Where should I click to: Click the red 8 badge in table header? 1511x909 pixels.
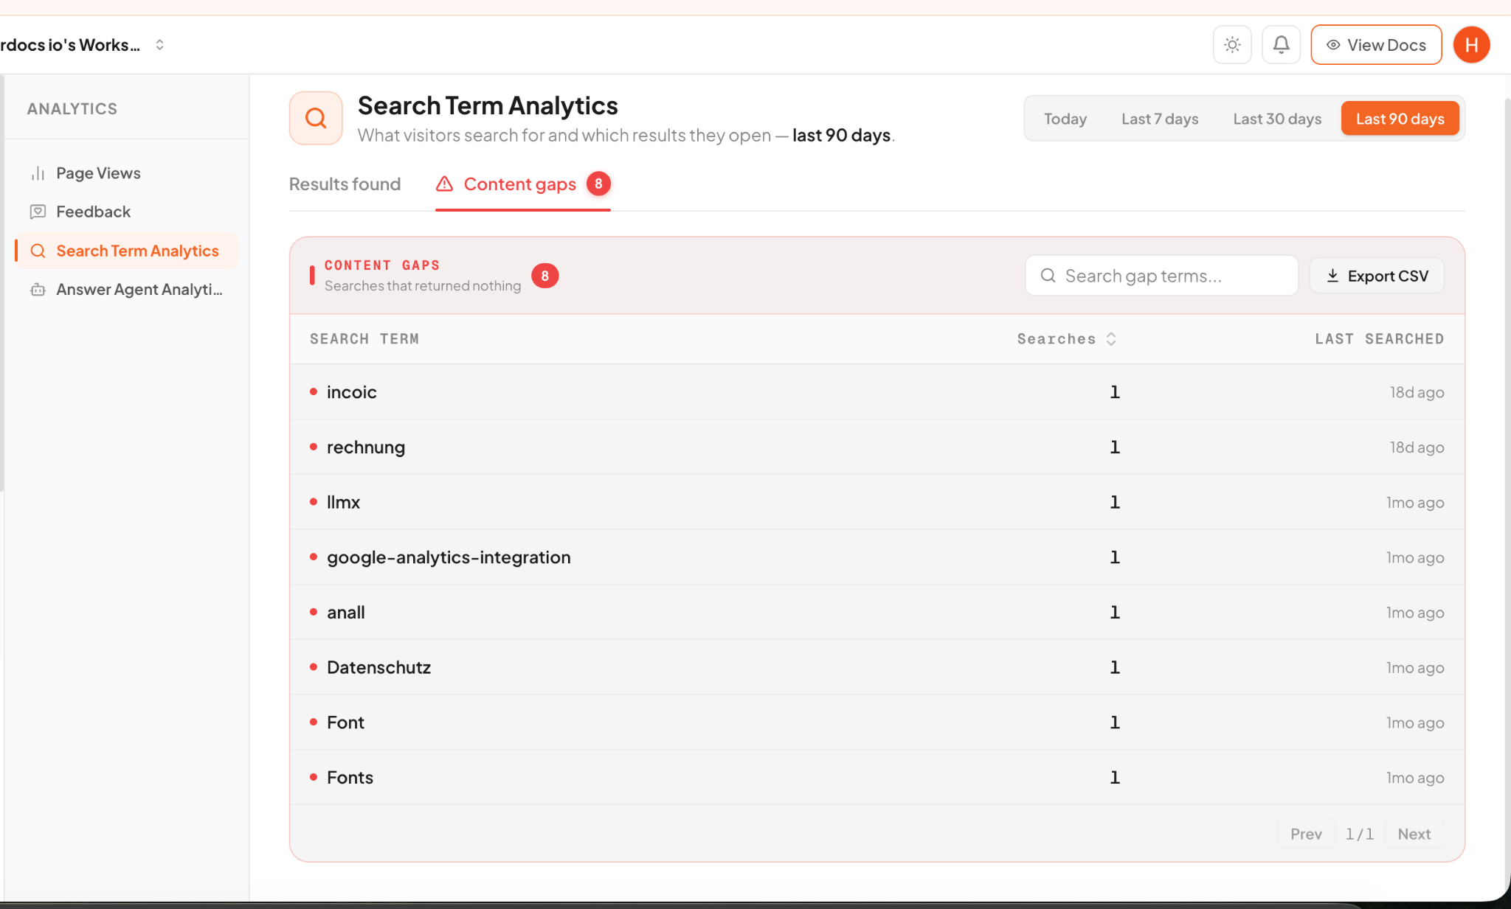545,276
